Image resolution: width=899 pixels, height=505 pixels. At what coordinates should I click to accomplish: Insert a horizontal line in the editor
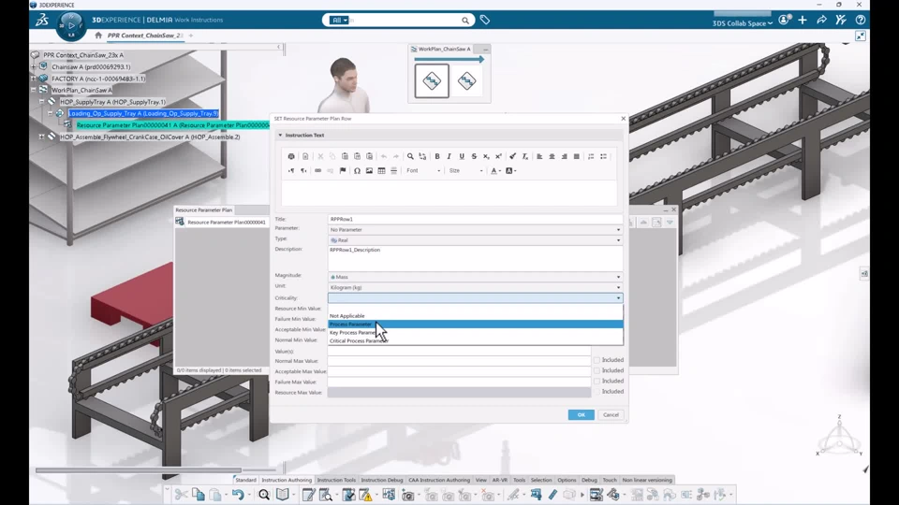pos(394,170)
